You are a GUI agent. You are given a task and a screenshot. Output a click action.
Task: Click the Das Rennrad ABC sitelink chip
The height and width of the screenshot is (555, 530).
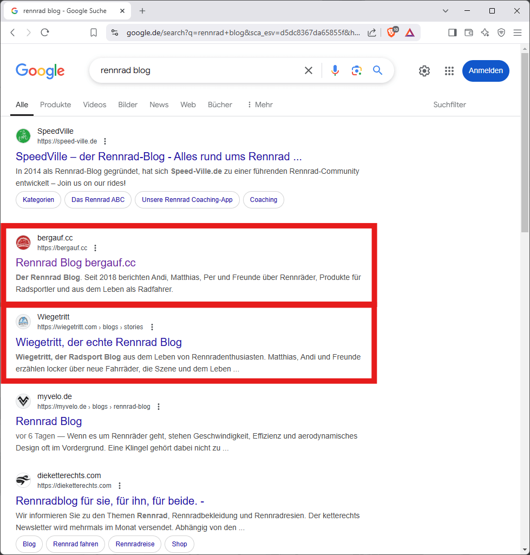pyautogui.click(x=98, y=200)
